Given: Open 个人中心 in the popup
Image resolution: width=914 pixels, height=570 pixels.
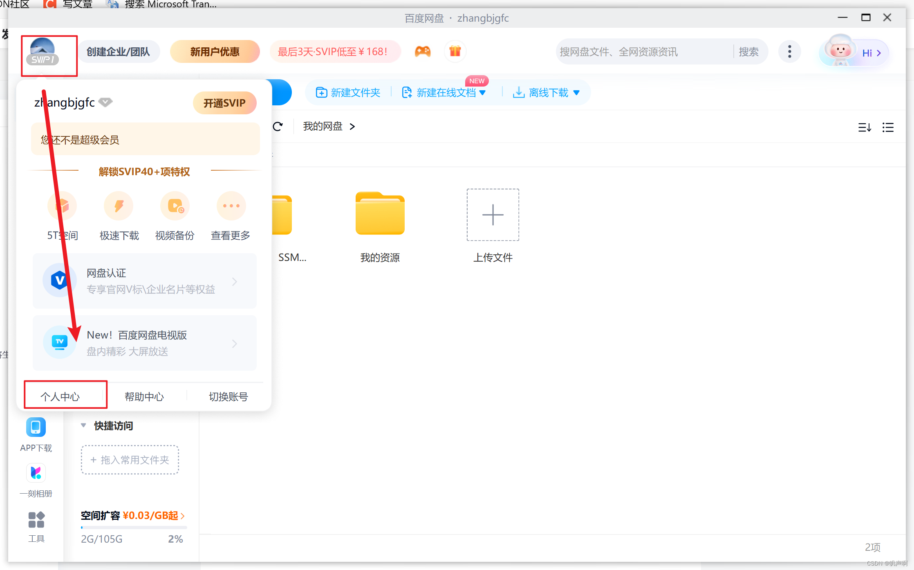Looking at the screenshot, I should [x=60, y=396].
